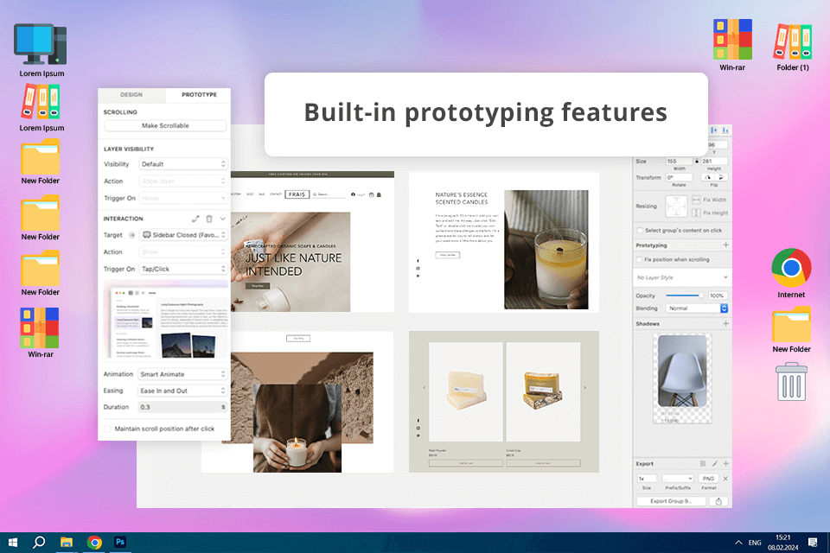
Task: Enable Maintain scroll position after click
Action: pos(107,429)
